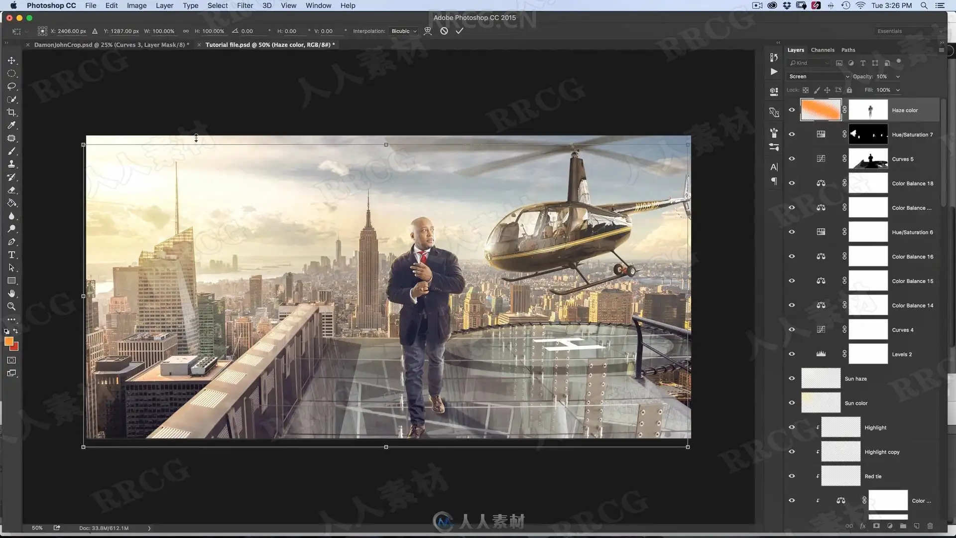
Task: Click the orange foreground color swatch
Action: (x=8, y=341)
